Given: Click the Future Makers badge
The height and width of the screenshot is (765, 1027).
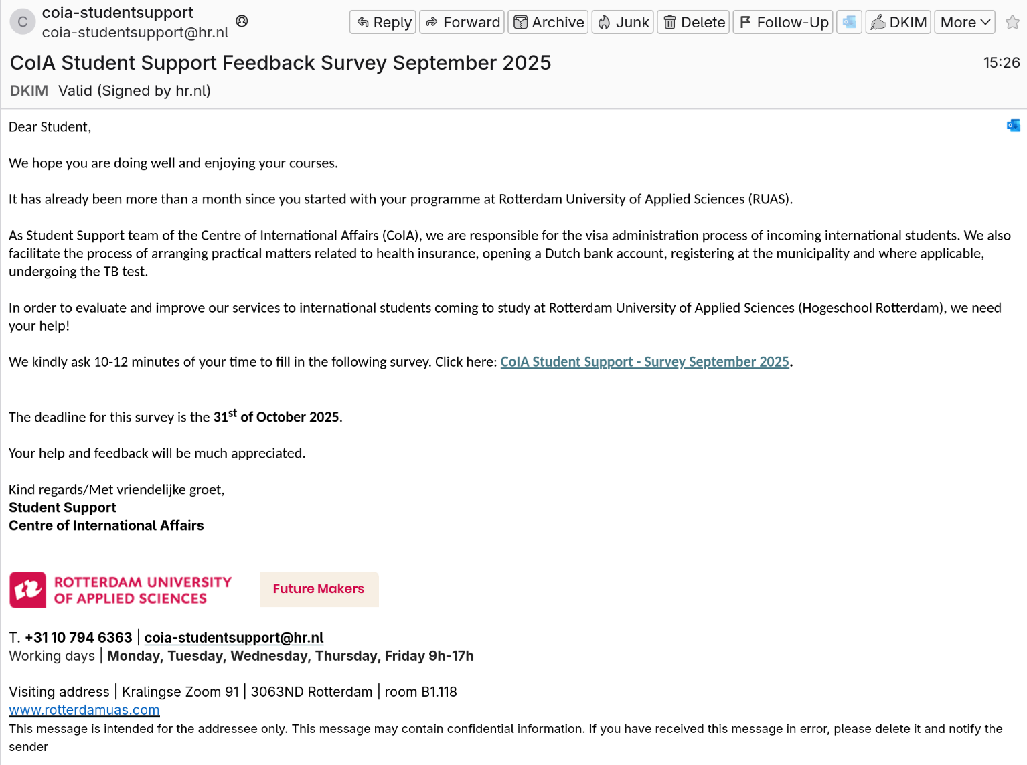Looking at the screenshot, I should [x=319, y=589].
